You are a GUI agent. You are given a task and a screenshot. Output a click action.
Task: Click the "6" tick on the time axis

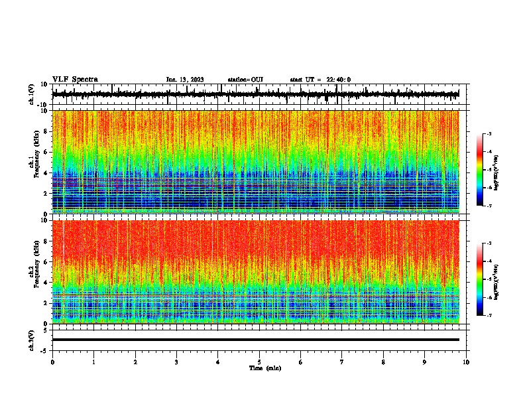coord(300,362)
